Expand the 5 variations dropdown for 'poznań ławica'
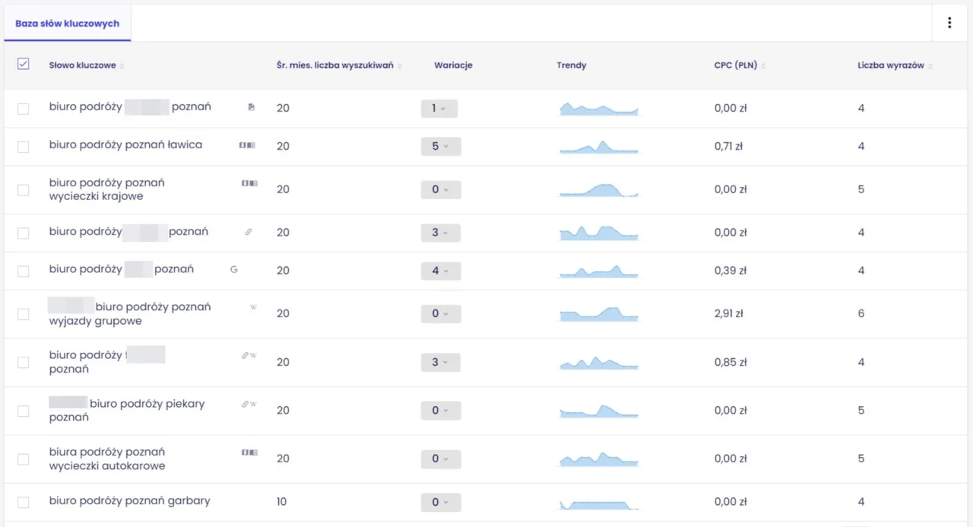 (440, 146)
